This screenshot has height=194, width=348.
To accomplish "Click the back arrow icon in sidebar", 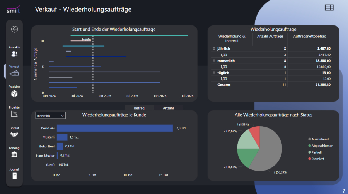I will pos(14,29).
